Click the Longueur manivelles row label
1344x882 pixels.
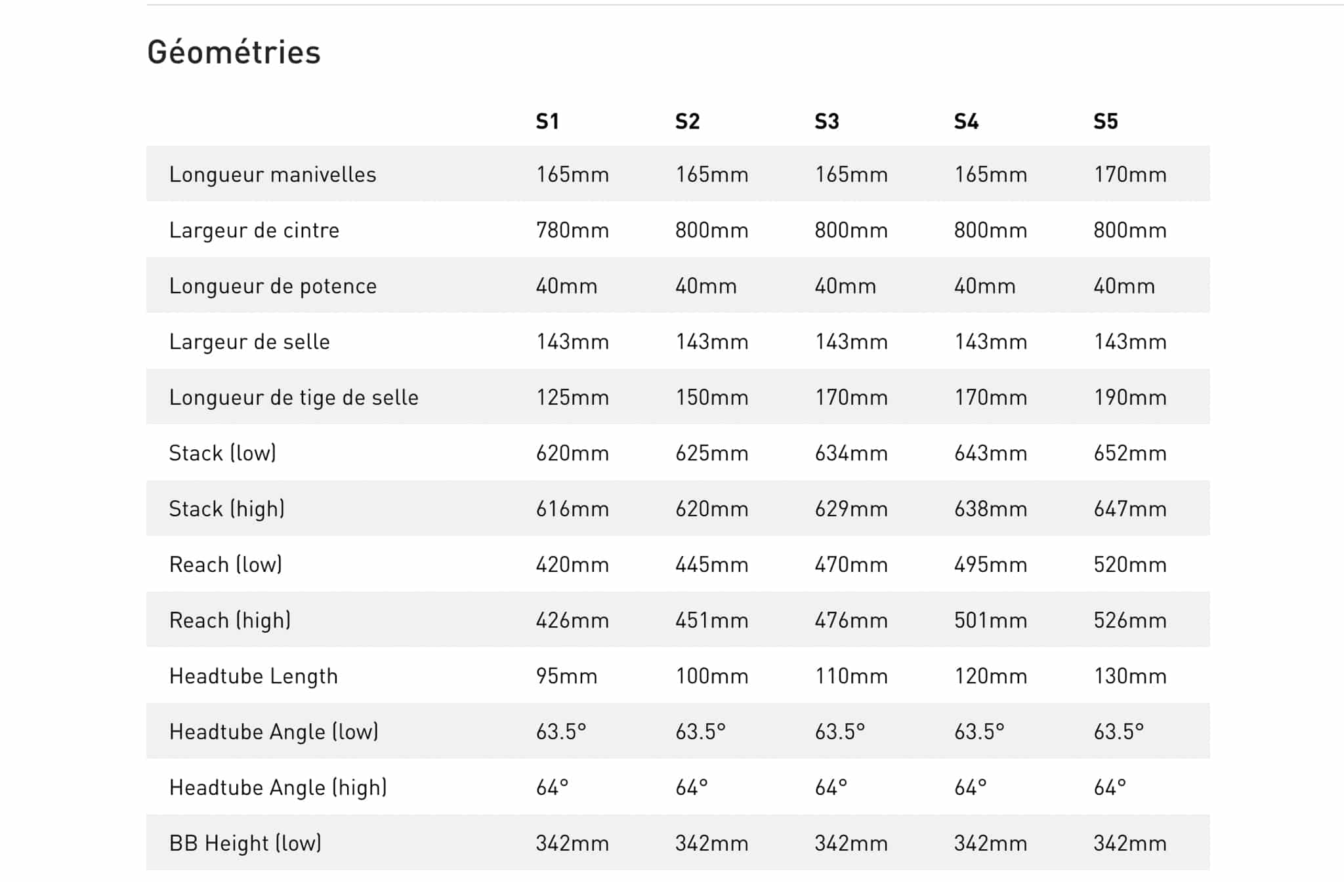point(272,174)
